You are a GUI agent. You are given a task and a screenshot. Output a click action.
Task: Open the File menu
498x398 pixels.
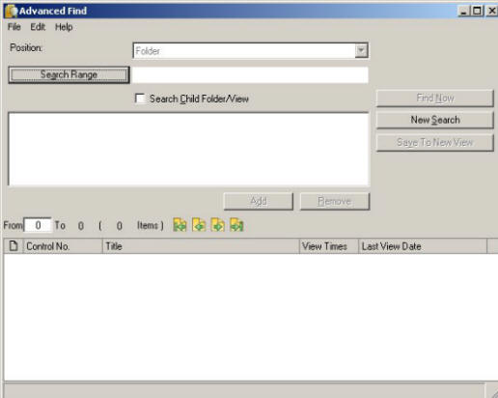click(14, 27)
